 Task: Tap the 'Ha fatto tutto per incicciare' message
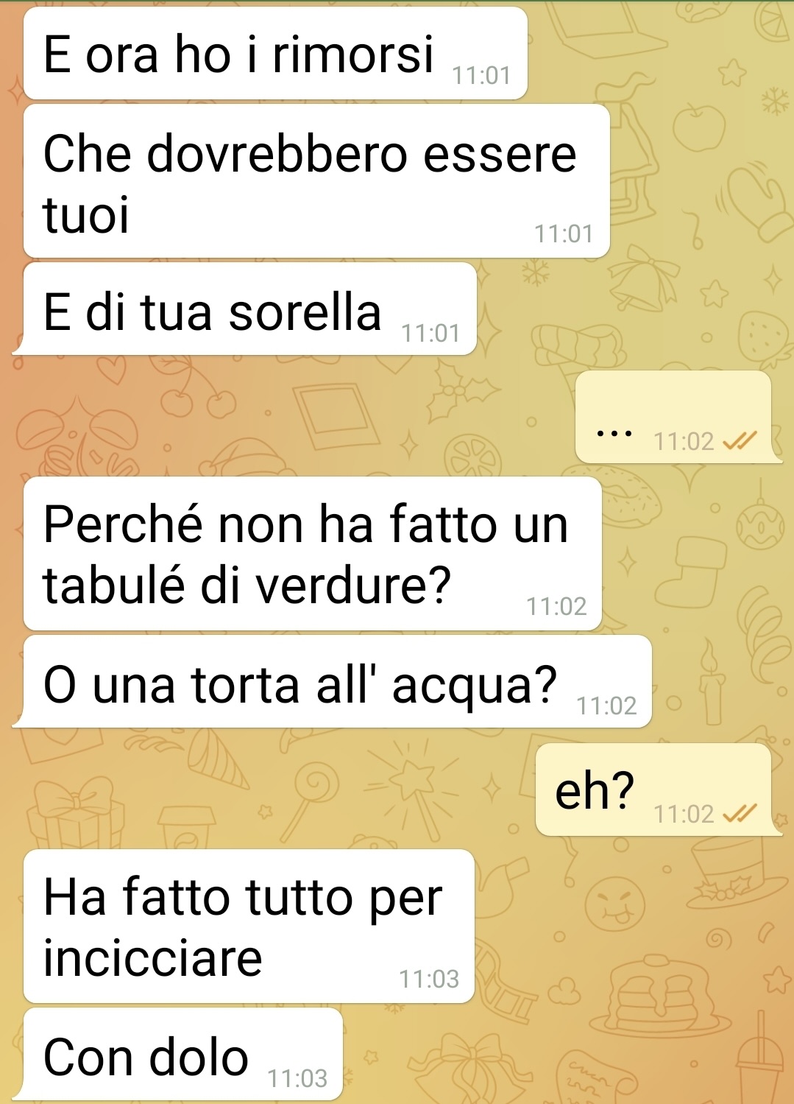click(249, 927)
